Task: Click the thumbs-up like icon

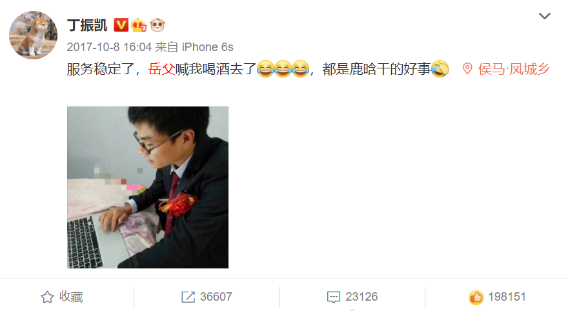Action: click(x=476, y=297)
